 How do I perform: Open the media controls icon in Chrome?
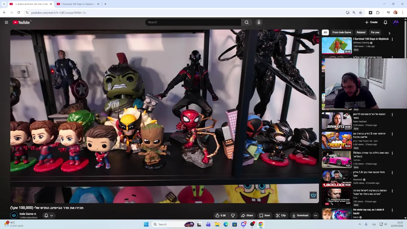[388, 13]
